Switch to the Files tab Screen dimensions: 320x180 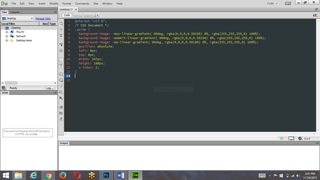pyautogui.click(x=5, y=12)
